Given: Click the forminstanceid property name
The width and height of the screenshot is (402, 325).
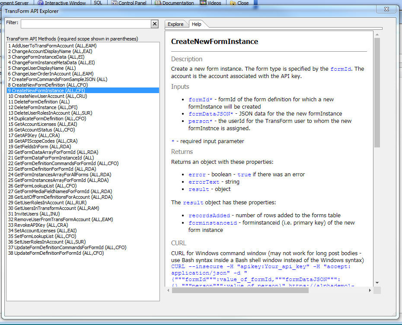Looking at the screenshot, I should coord(213,223).
